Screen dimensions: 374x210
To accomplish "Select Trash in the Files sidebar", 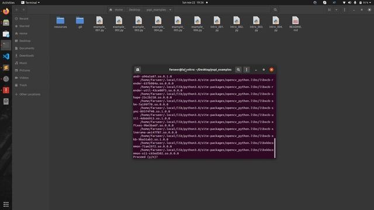I will (31, 85).
